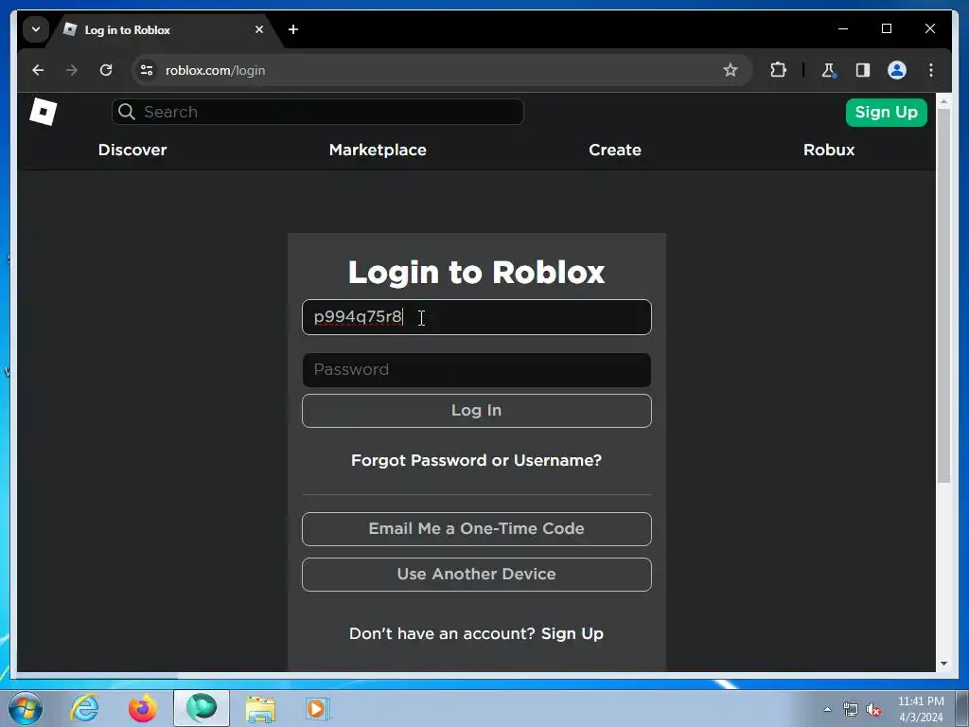This screenshot has width=969, height=727.
Task: Open the Robux menu item
Action: click(x=829, y=151)
